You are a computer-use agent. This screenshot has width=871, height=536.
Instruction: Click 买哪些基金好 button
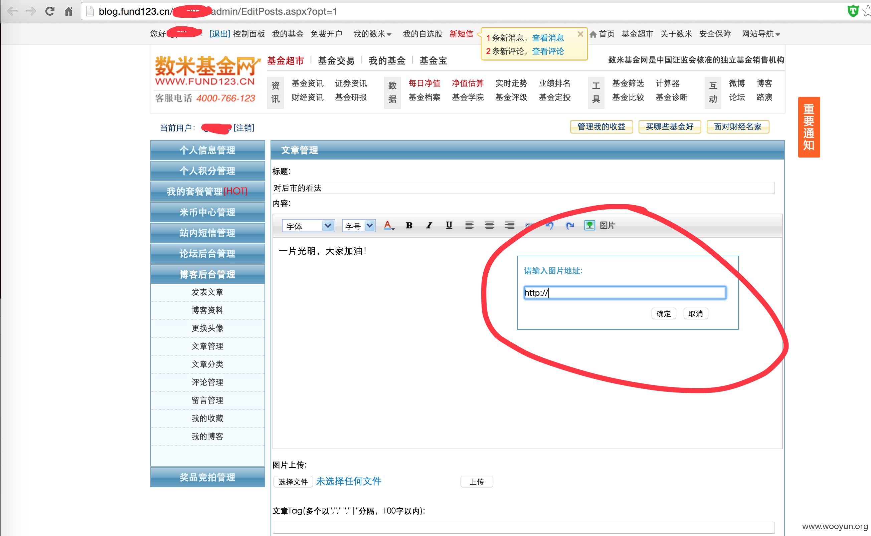click(670, 126)
